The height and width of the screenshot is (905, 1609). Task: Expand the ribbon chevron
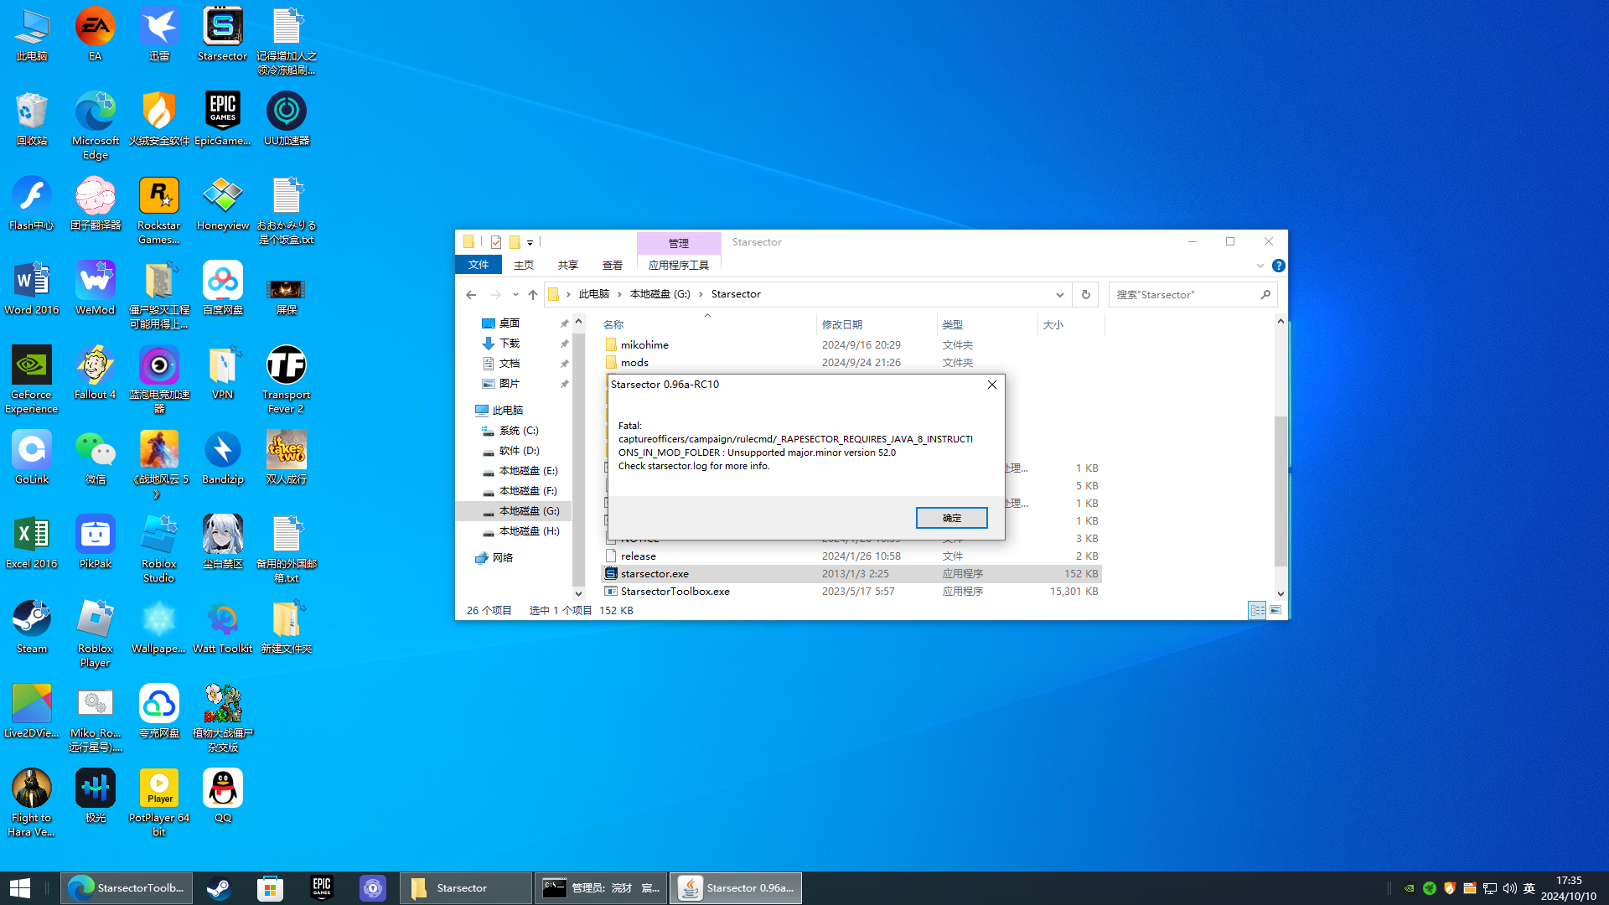pos(1260,266)
